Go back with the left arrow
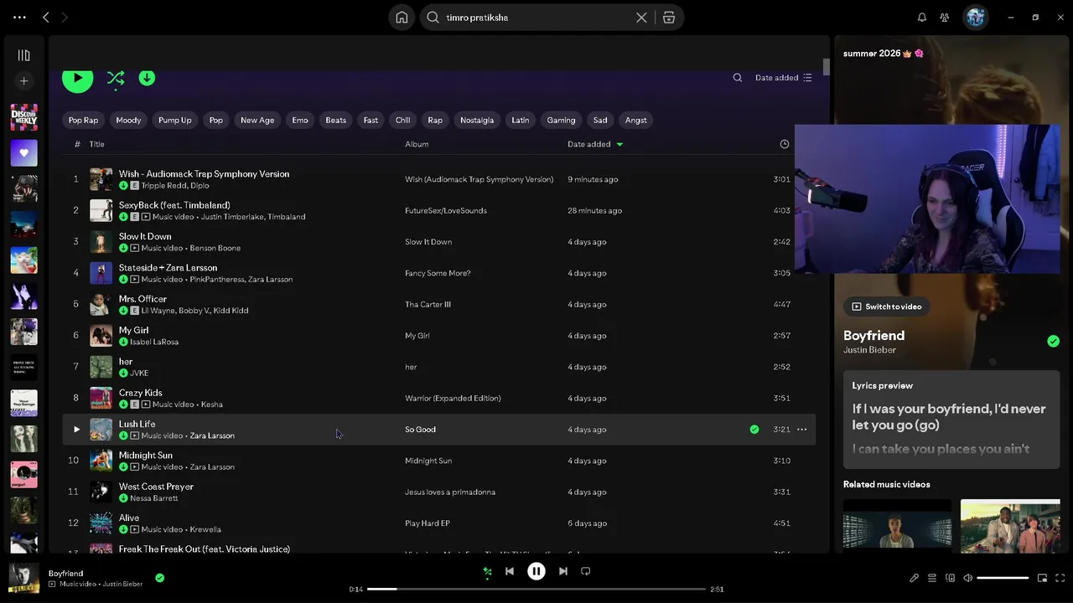The width and height of the screenshot is (1073, 603). (x=46, y=18)
